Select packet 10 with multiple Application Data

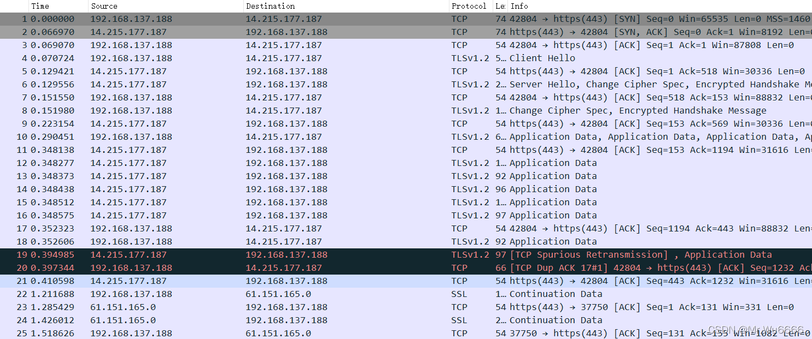pos(328,137)
